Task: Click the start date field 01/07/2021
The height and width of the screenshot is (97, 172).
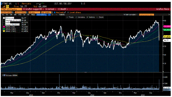Action: (6, 12)
